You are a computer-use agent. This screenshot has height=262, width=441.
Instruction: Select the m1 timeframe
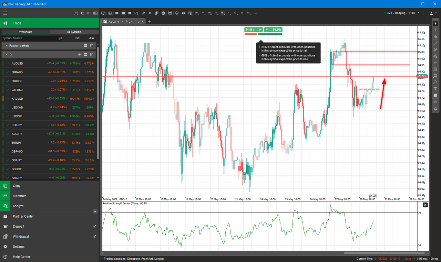[197, 13]
